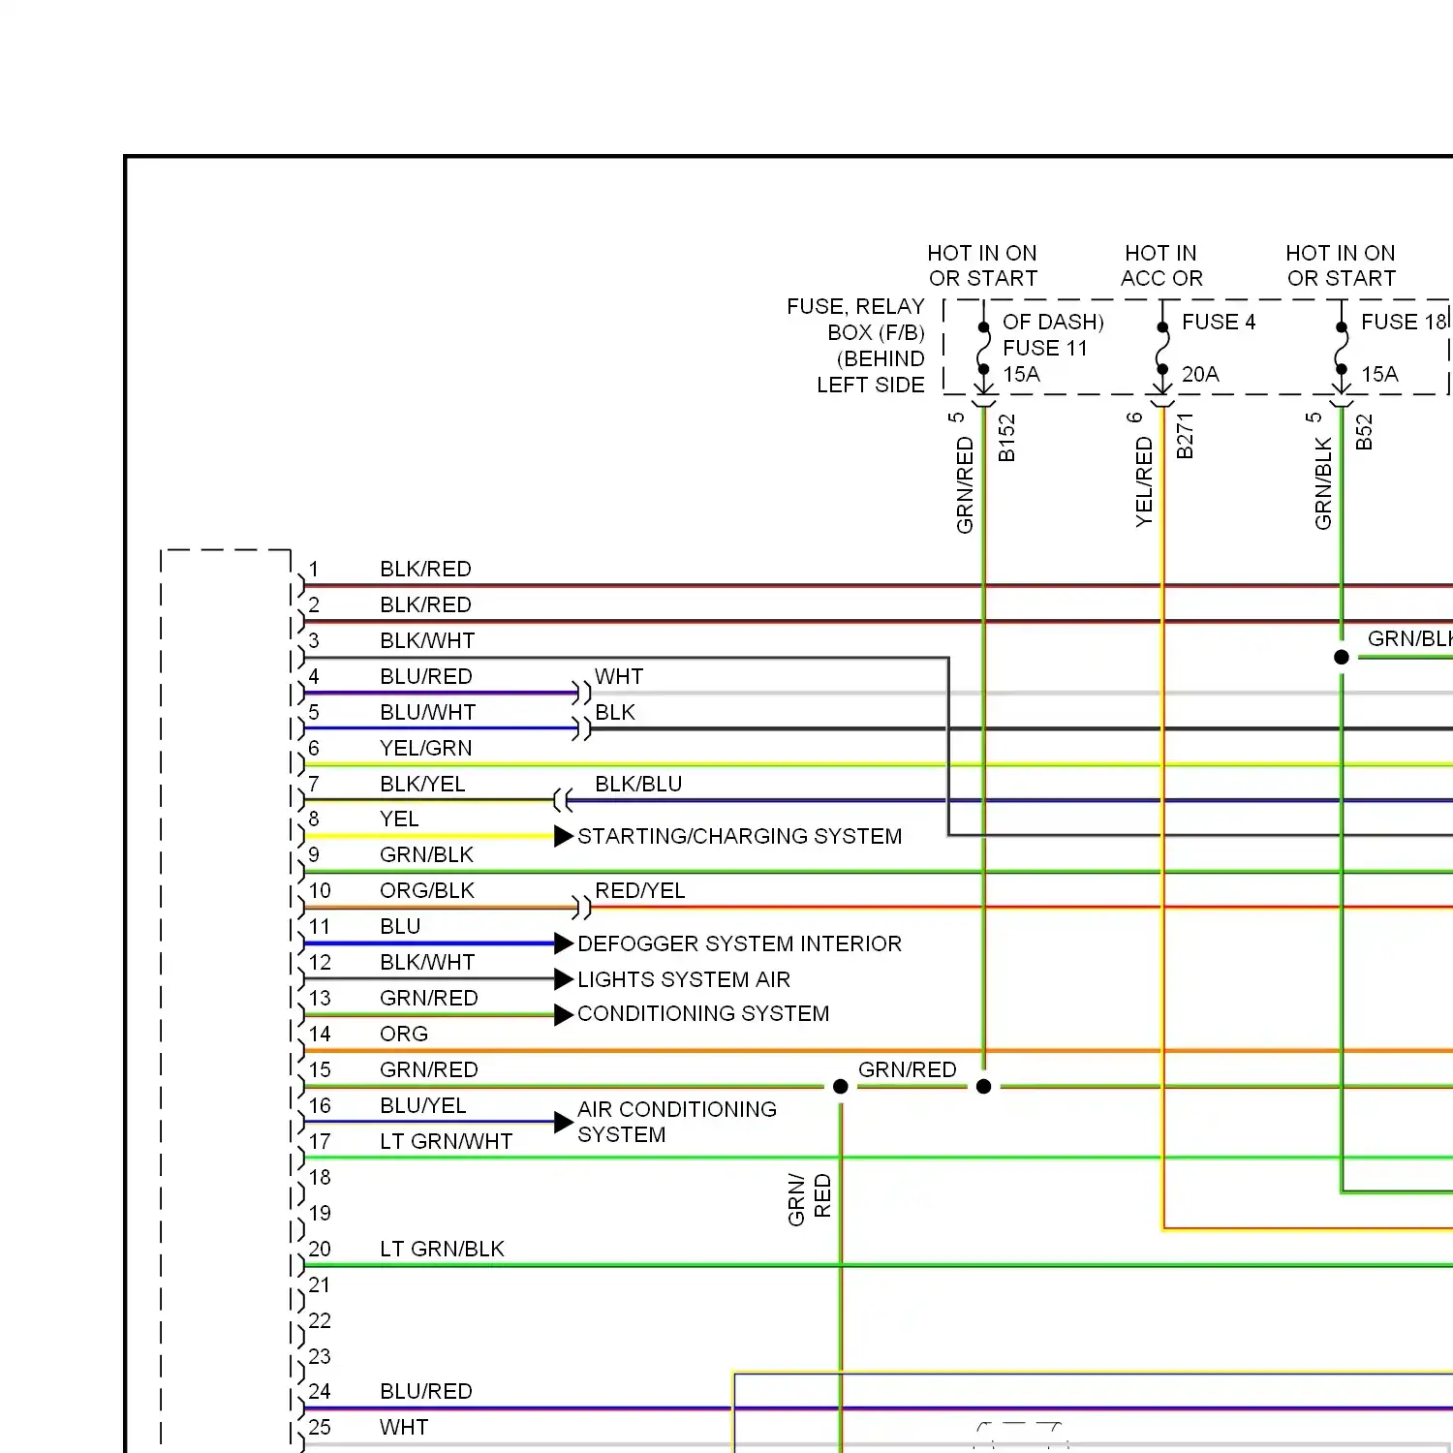The image size is (1453, 1453).
Task: Click pin 15 GRN/RED wire label
Action: pyautogui.click(x=429, y=1069)
